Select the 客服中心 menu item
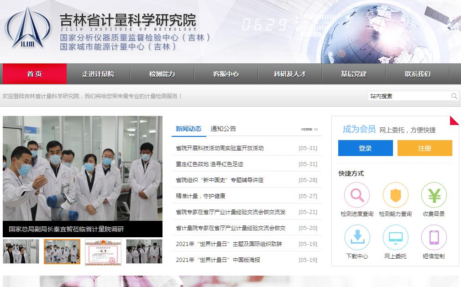The width and height of the screenshot is (461, 287). click(x=226, y=74)
